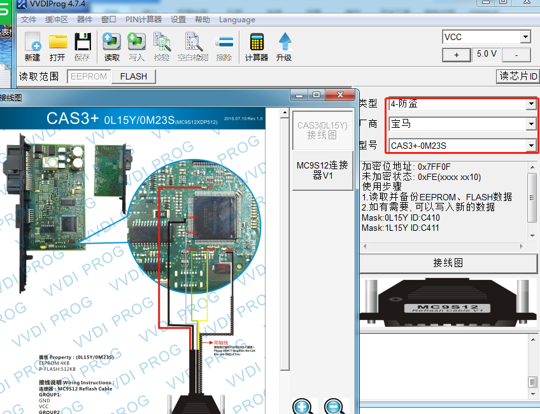Select the FLASH read range
This screenshot has width=540, height=414.
pos(134,76)
